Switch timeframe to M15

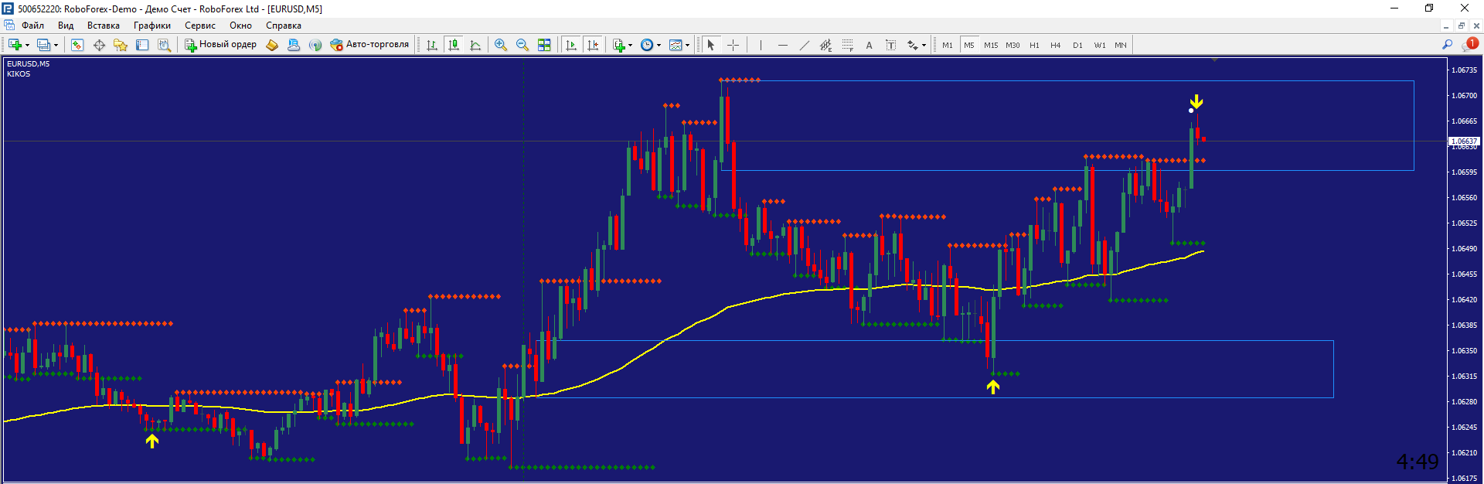click(x=991, y=45)
